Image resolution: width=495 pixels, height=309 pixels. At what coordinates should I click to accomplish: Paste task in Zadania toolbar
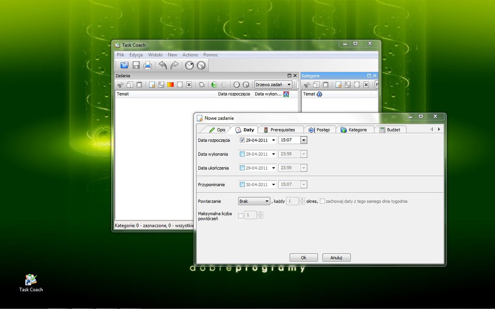(x=139, y=85)
